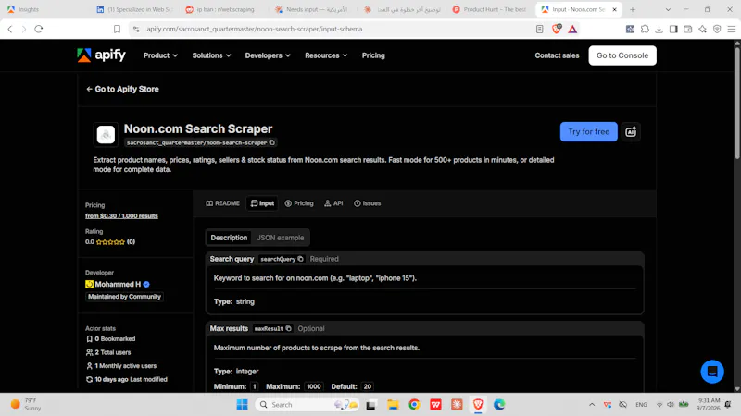This screenshot has height=416, width=741.
Task: Open the Product dropdown menu
Action: click(x=160, y=55)
